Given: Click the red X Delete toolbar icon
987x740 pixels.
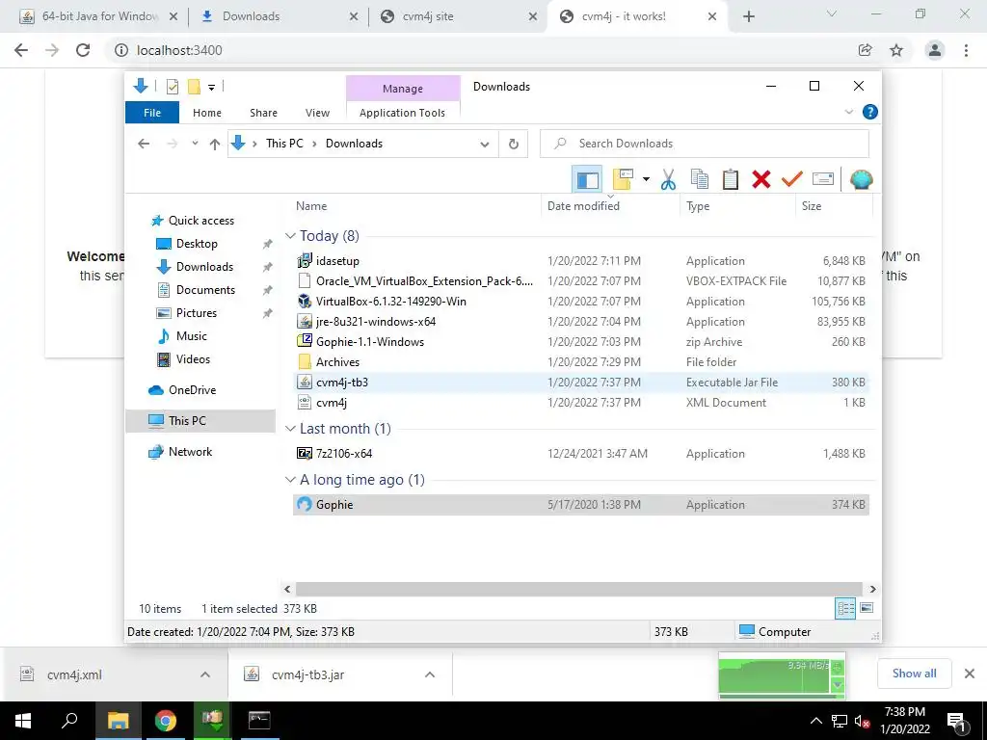Looking at the screenshot, I should tap(761, 180).
